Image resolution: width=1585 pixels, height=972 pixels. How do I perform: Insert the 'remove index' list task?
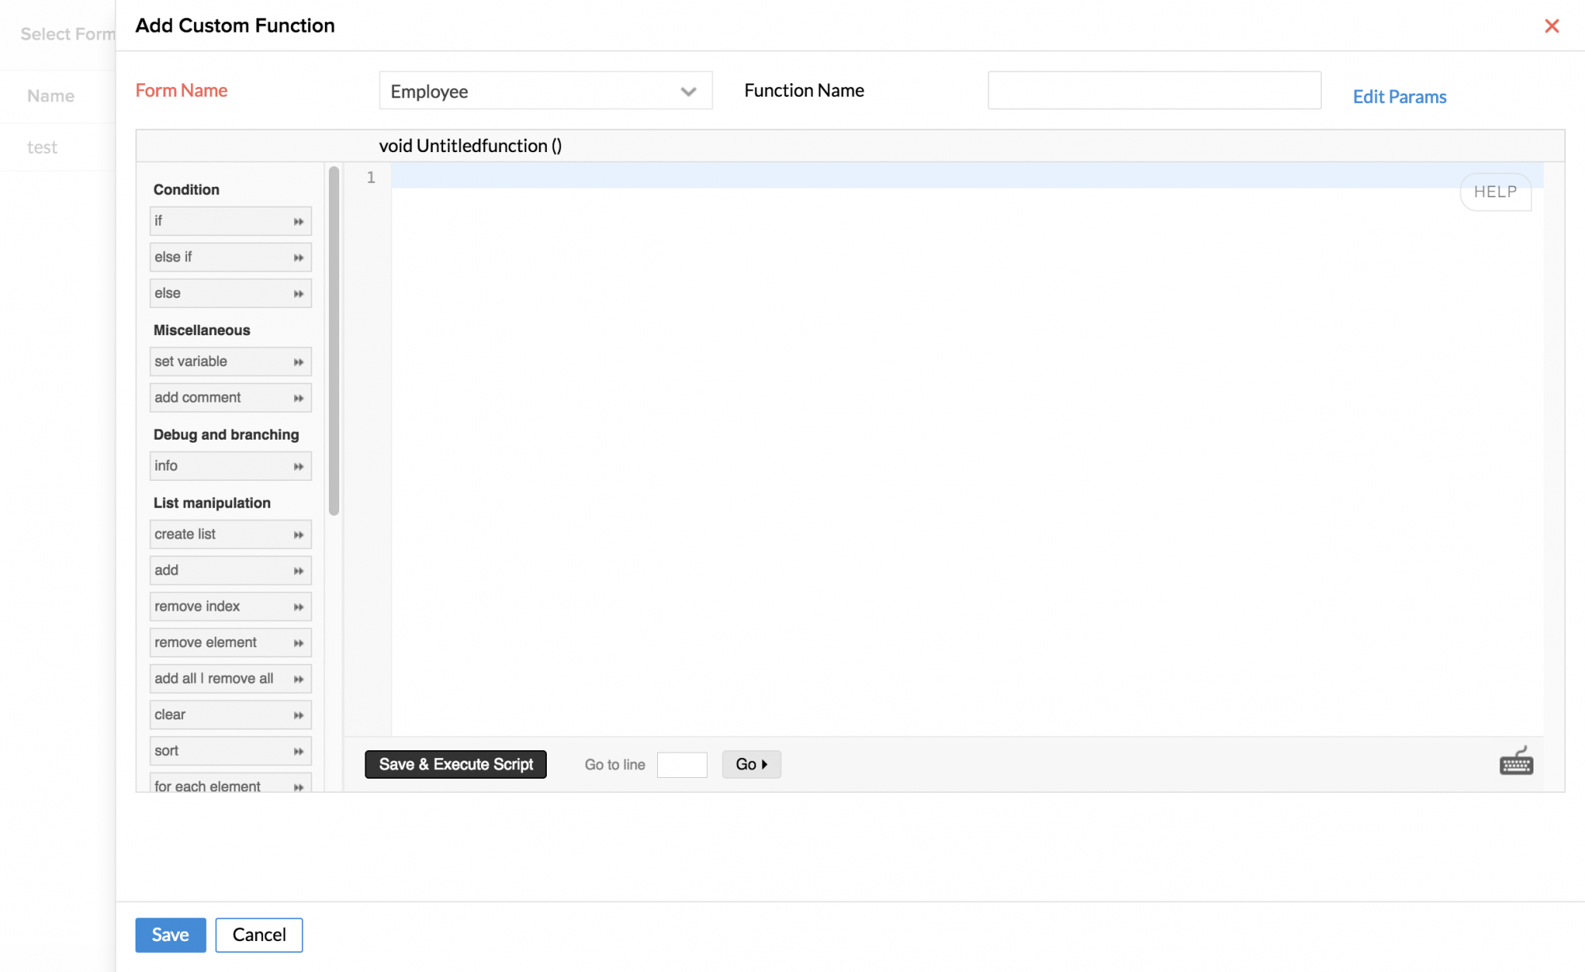pos(222,607)
